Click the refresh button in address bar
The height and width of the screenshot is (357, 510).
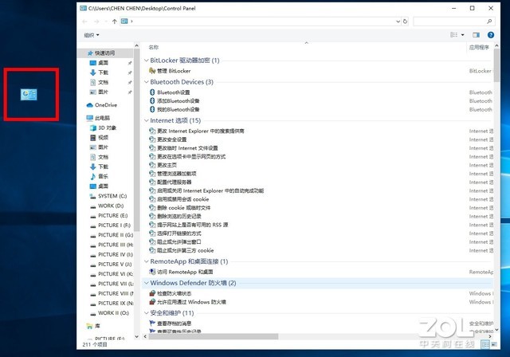(406, 21)
